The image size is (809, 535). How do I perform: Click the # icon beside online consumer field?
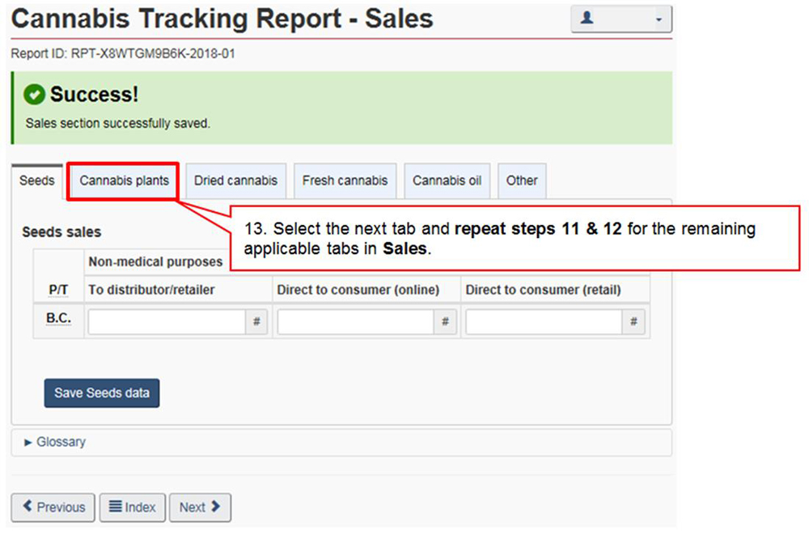(x=445, y=322)
